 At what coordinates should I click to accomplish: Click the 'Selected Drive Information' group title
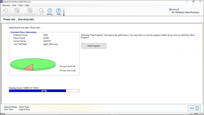click(x=24, y=32)
